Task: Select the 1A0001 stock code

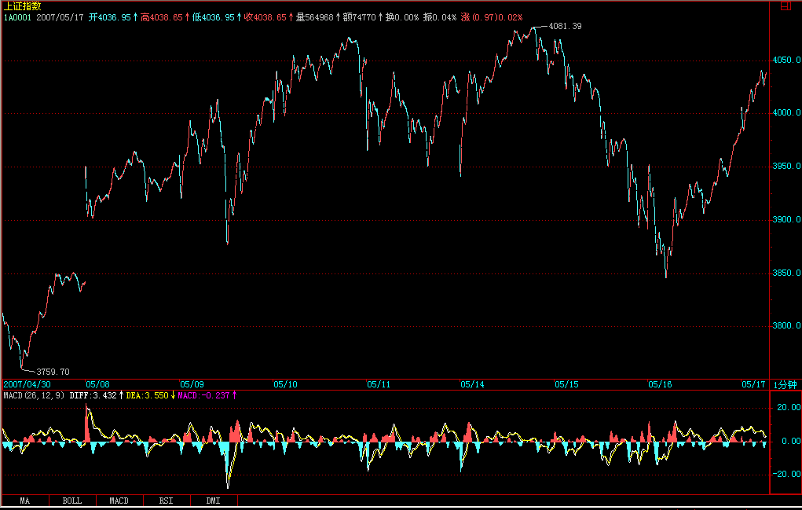Action: click(x=17, y=17)
